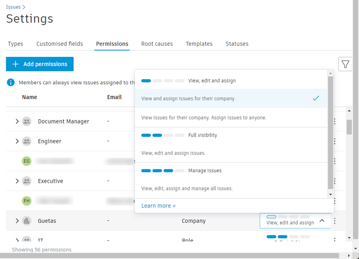Click the permissions table scrollbar thumb
The image size is (359, 259).
click(x=349, y=127)
